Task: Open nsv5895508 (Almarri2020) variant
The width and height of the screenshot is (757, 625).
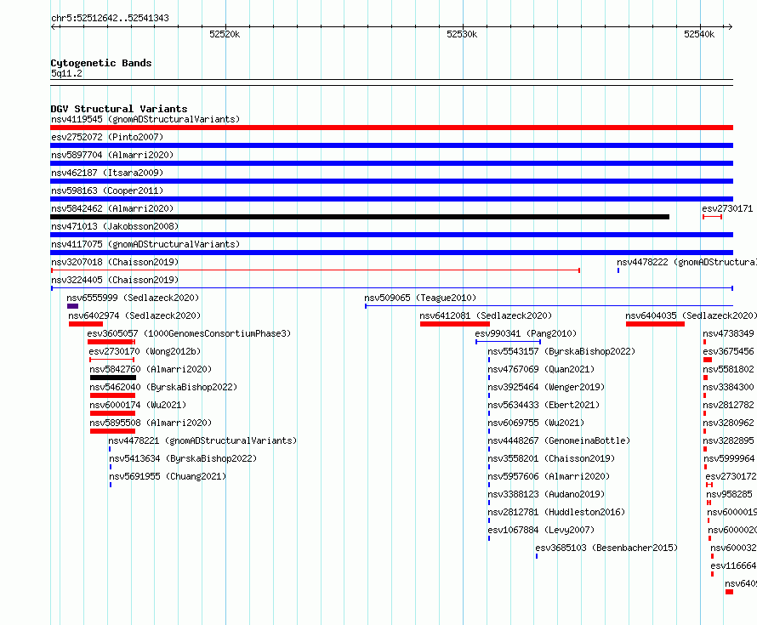Action: click(151, 423)
